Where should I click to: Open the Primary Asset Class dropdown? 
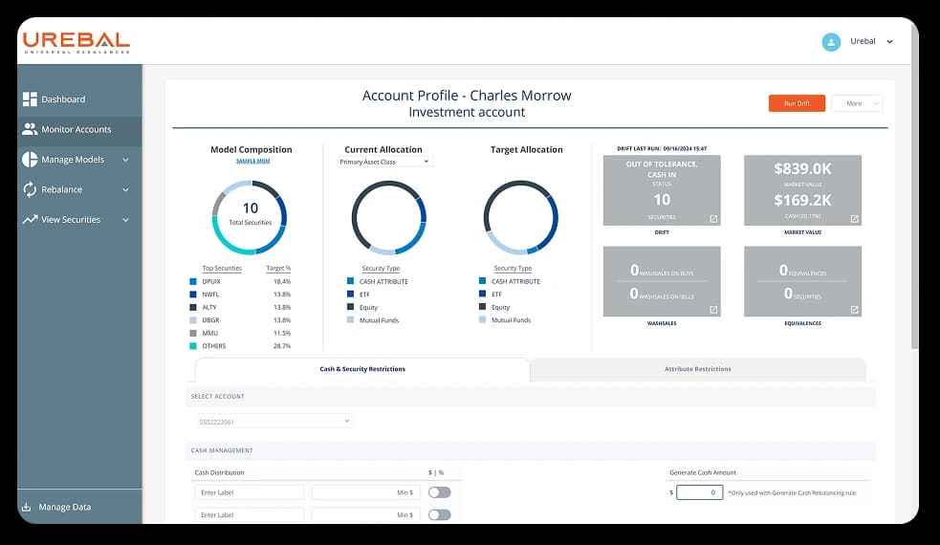(384, 162)
